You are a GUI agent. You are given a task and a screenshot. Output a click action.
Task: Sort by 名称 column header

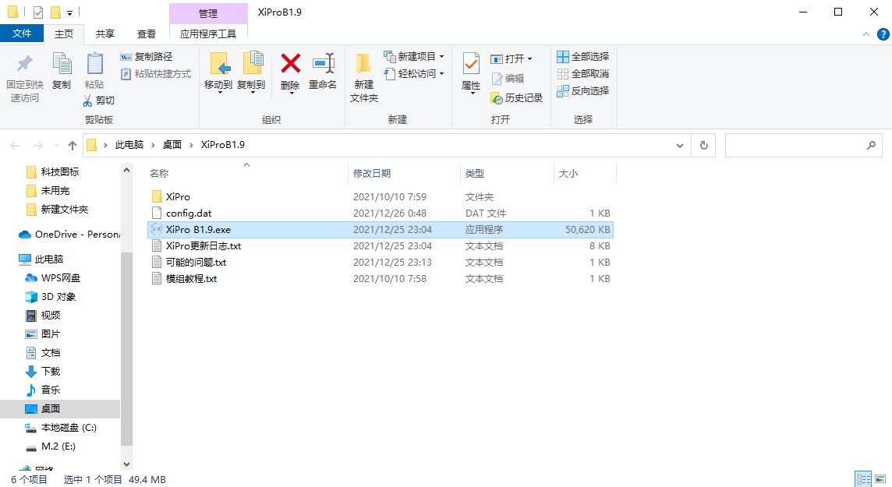pos(159,173)
